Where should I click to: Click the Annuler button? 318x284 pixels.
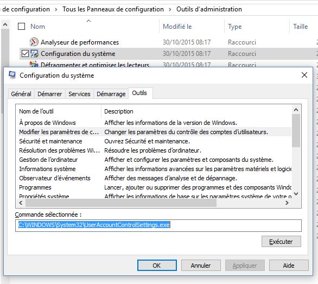[201, 266]
